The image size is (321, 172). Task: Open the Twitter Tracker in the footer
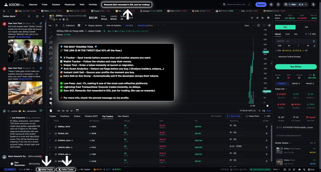(x=66, y=169)
